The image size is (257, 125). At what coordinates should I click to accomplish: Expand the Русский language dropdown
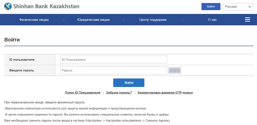click(238, 7)
